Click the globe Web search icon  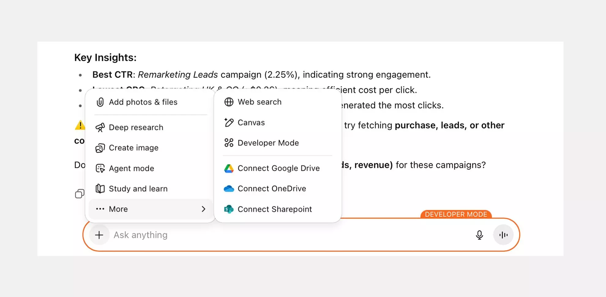pos(229,102)
